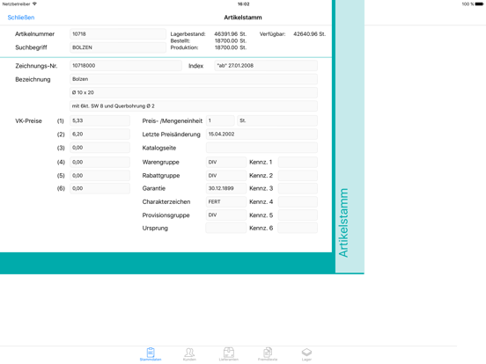Screen dimensions: 486x364
Task: Select VK-Preis (5) field
Action: pos(99,176)
